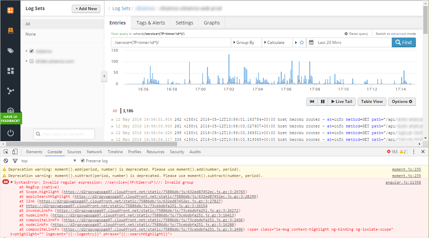This screenshot has width=429, height=238.
Task: Focus the Filter Logset or Log Name field
Action: [x=64, y=134]
